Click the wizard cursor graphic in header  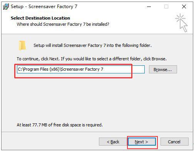[x=181, y=23]
